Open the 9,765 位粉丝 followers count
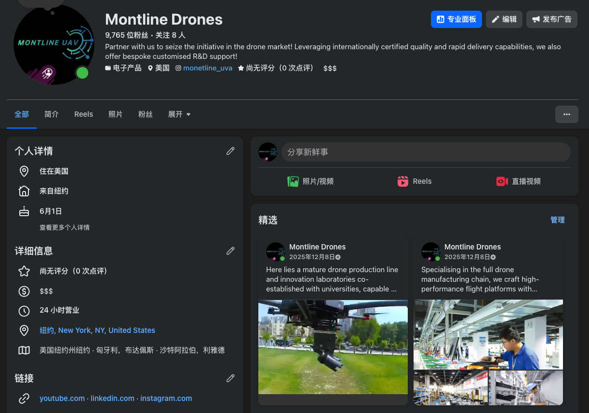 coord(127,35)
